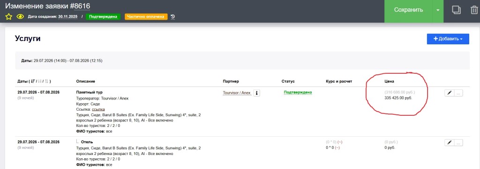480x169 pixels.
Task: Click the second sort icon in Даты header
Action: click(40, 81)
